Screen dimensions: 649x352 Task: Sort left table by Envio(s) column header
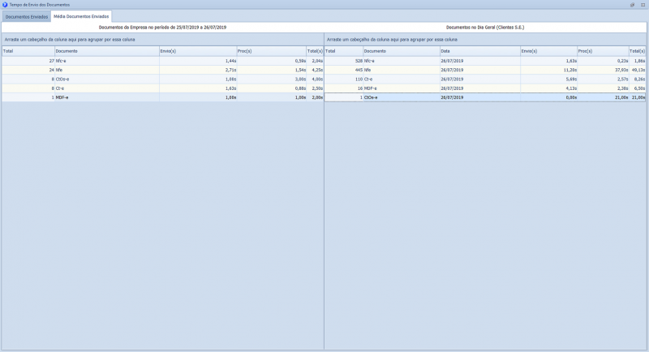[x=197, y=51]
